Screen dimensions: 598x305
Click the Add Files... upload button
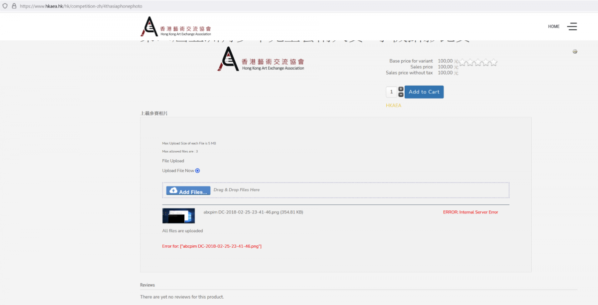pyautogui.click(x=188, y=191)
